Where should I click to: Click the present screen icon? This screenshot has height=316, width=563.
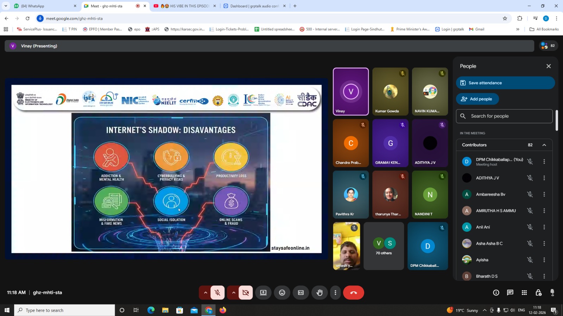[x=263, y=292]
